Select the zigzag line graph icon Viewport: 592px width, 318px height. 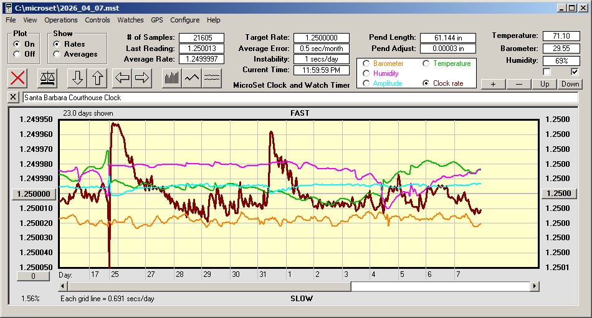pos(192,78)
